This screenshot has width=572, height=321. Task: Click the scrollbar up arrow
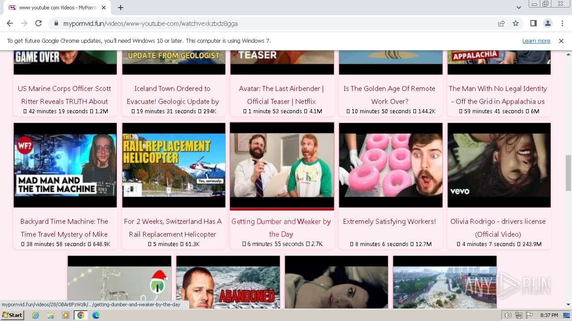point(568,54)
